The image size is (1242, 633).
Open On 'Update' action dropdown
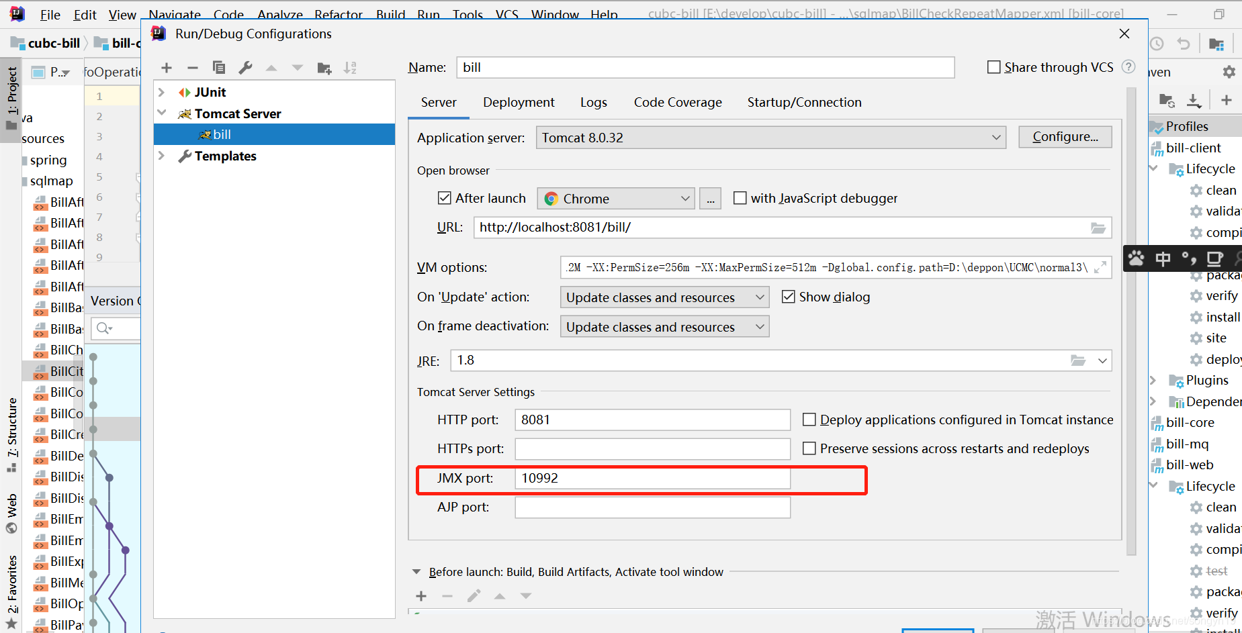tap(664, 297)
